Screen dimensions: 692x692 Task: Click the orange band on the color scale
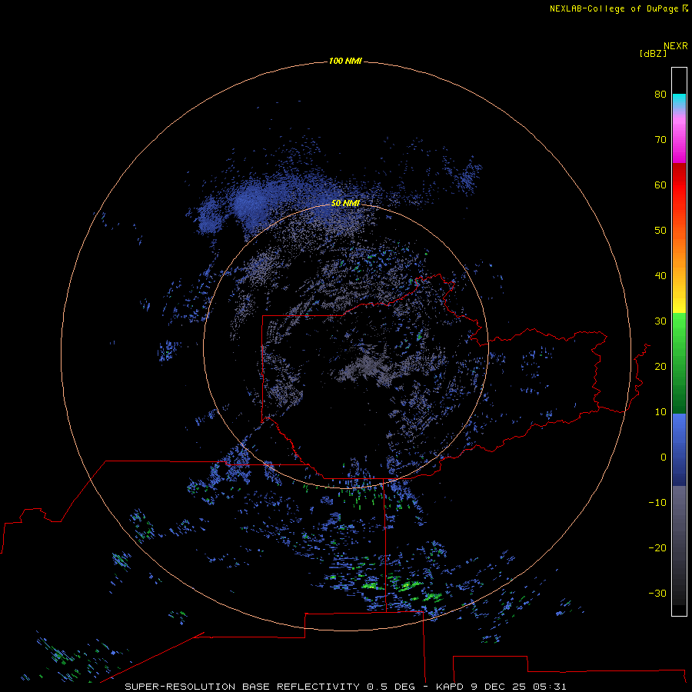pyautogui.click(x=679, y=251)
